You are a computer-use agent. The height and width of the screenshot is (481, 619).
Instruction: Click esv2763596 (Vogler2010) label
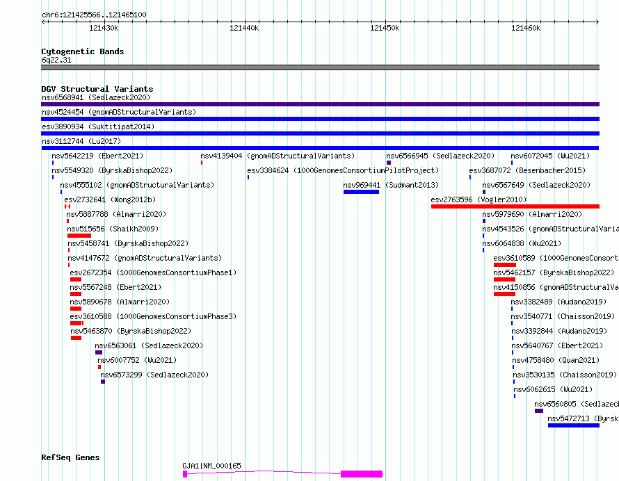pos(479,199)
